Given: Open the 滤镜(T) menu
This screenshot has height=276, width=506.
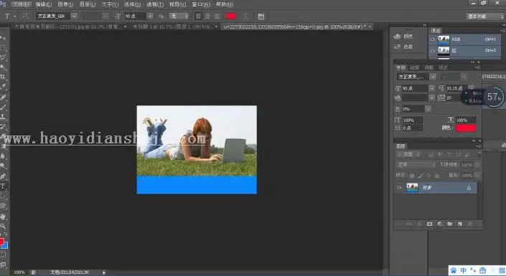Looking at the screenshot, I should click(x=155, y=4).
